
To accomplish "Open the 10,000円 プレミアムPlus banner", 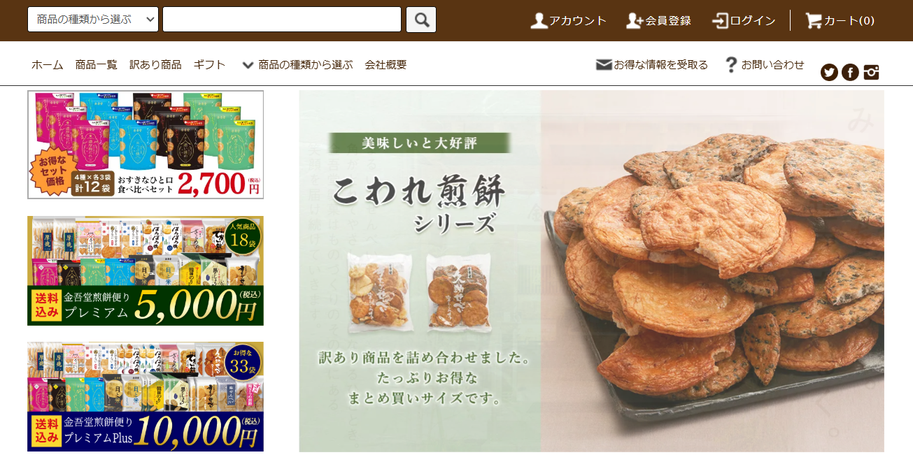I will 146,396.
